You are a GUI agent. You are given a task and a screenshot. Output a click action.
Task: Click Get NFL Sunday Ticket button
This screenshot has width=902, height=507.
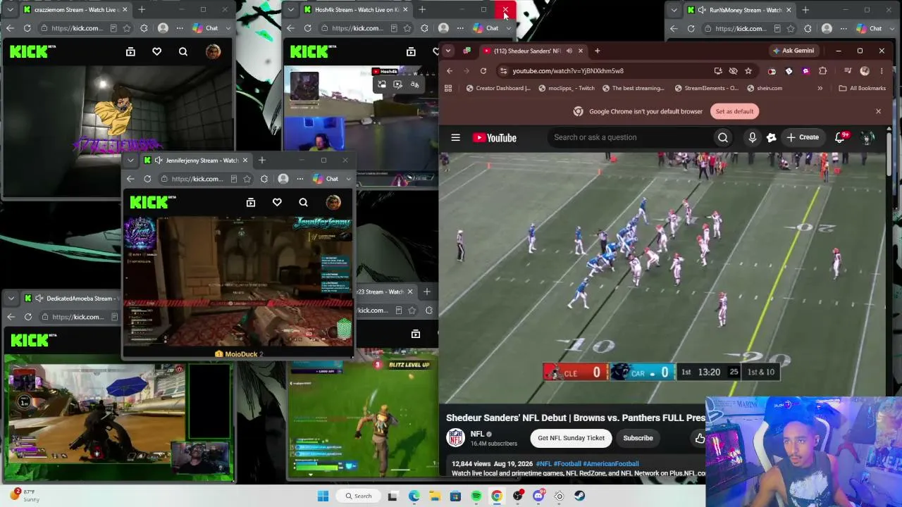pyautogui.click(x=571, y=438)
